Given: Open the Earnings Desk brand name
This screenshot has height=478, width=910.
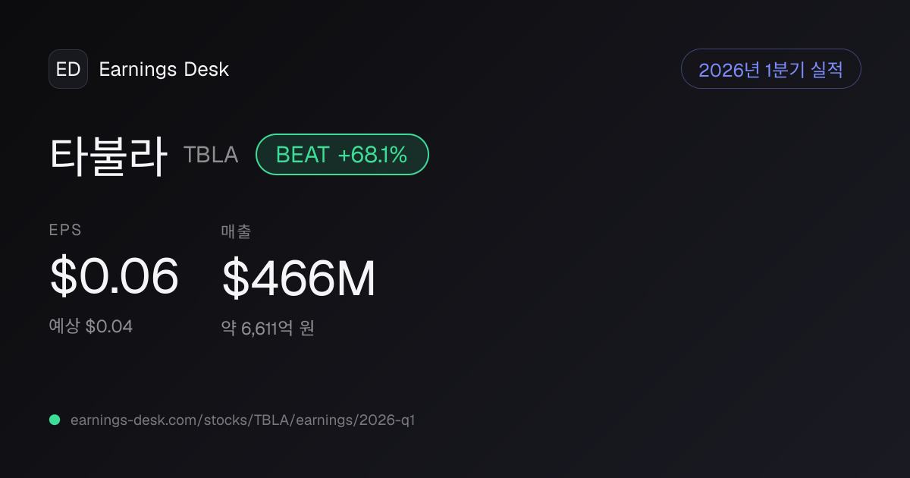Looking at the screenshot, I should (x=164, y=70).
